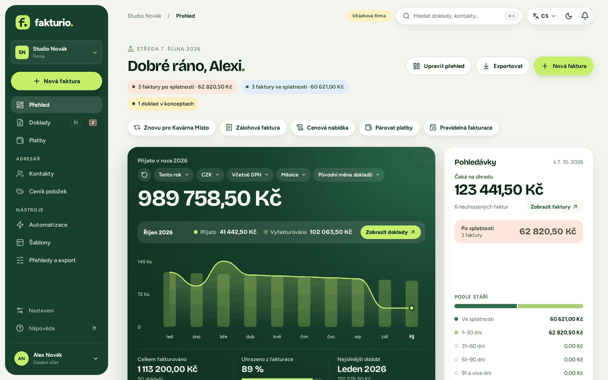The width and height of the screenshot is (608, 380).
Task: Click the SN company avatar
Action: click(x=22, y=52)
